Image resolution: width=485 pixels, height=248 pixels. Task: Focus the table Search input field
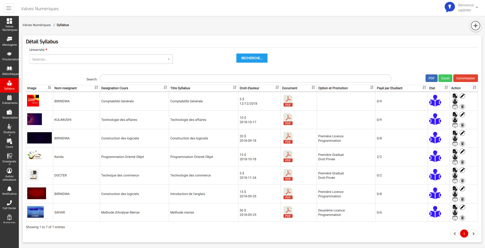[x=245, y=79]
